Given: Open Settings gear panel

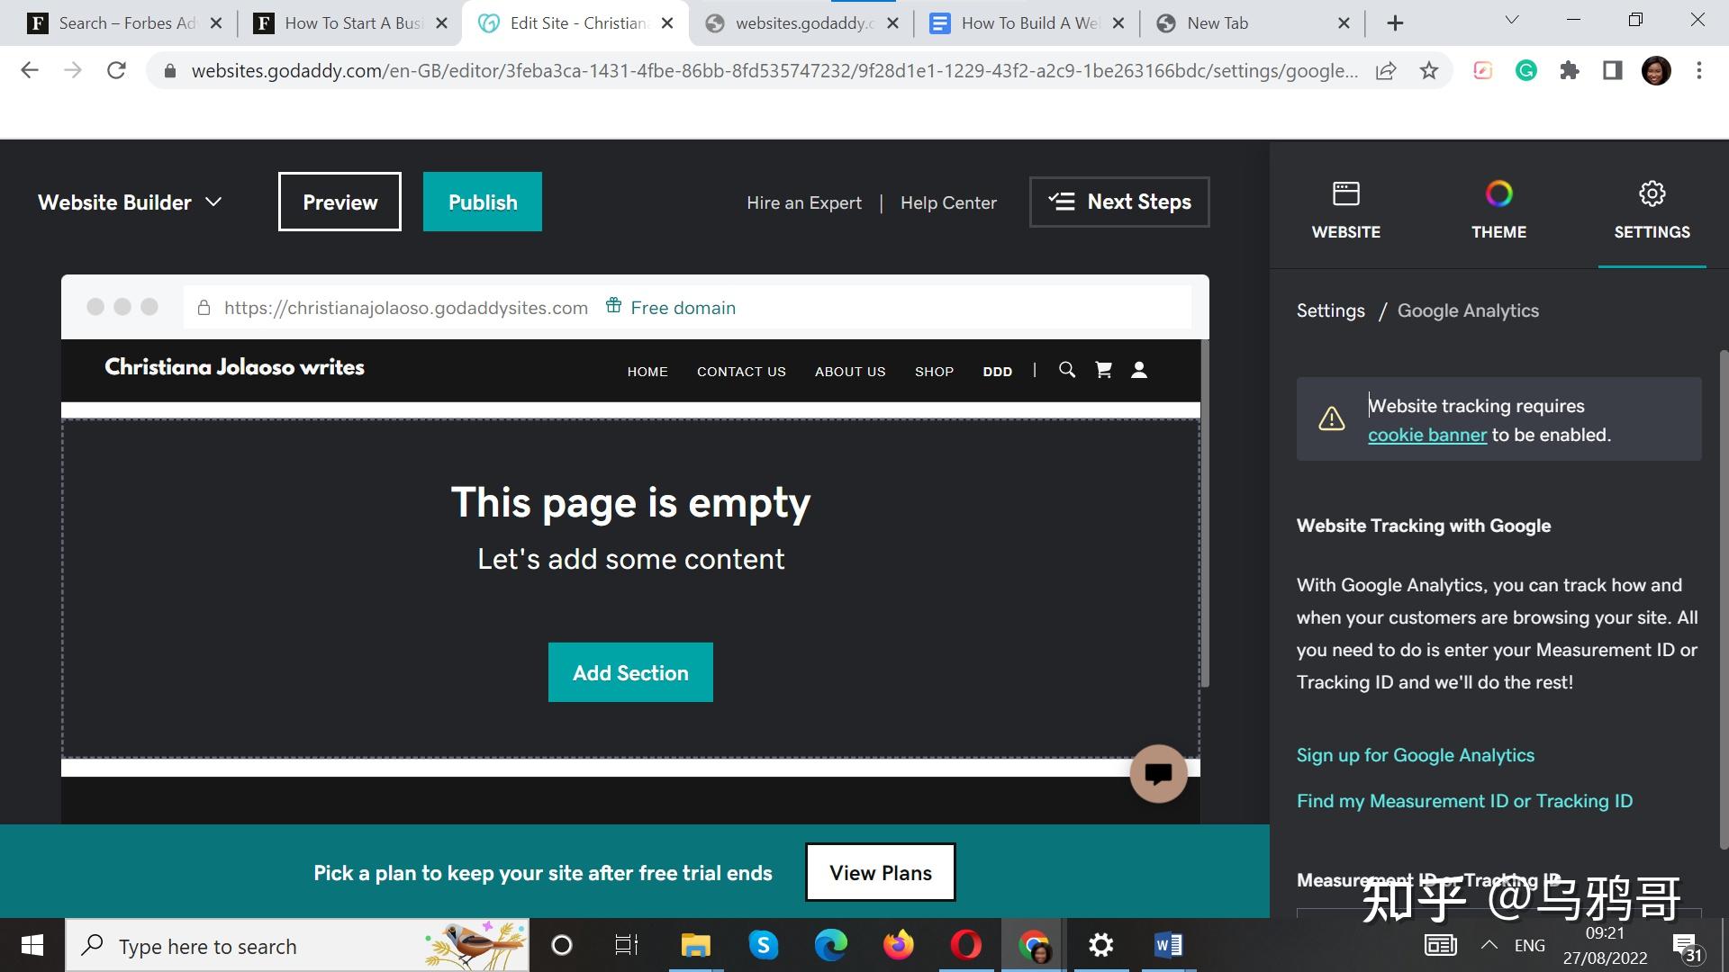Looking at the screenshot, I should coord(1652,209).
